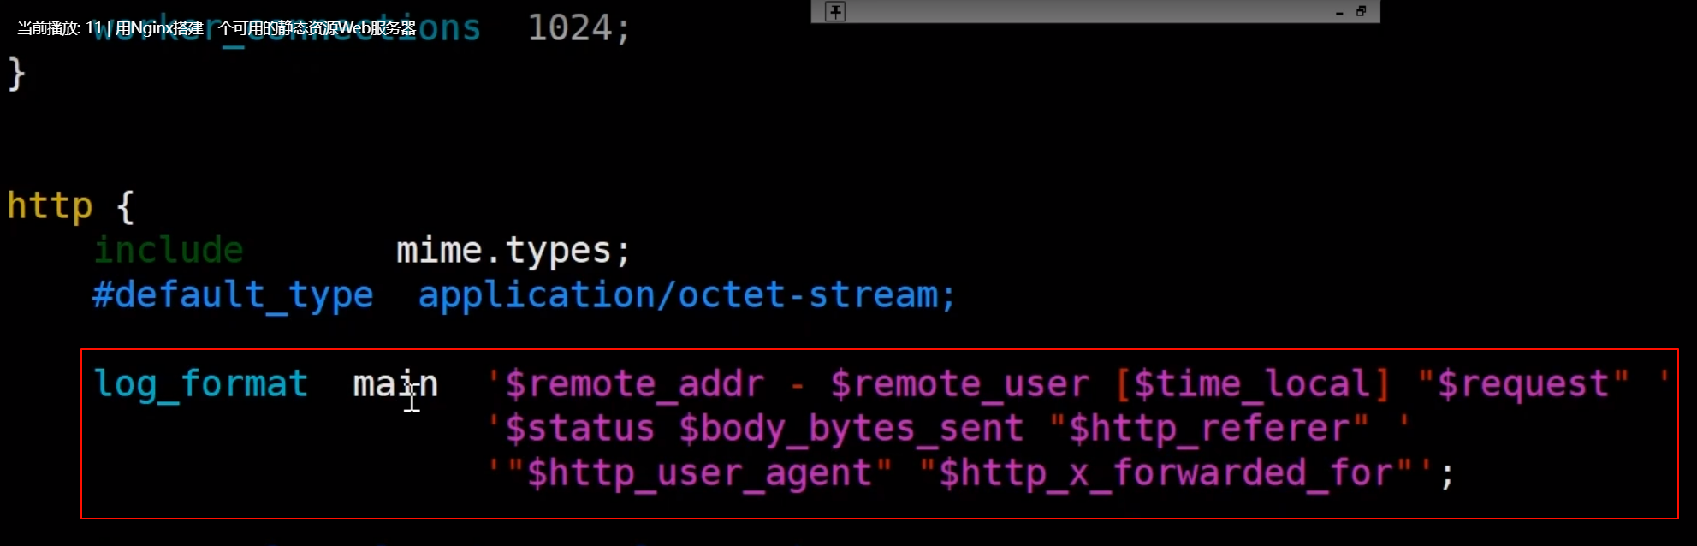Click the $body_bytes_sent variable

[851, 429]
